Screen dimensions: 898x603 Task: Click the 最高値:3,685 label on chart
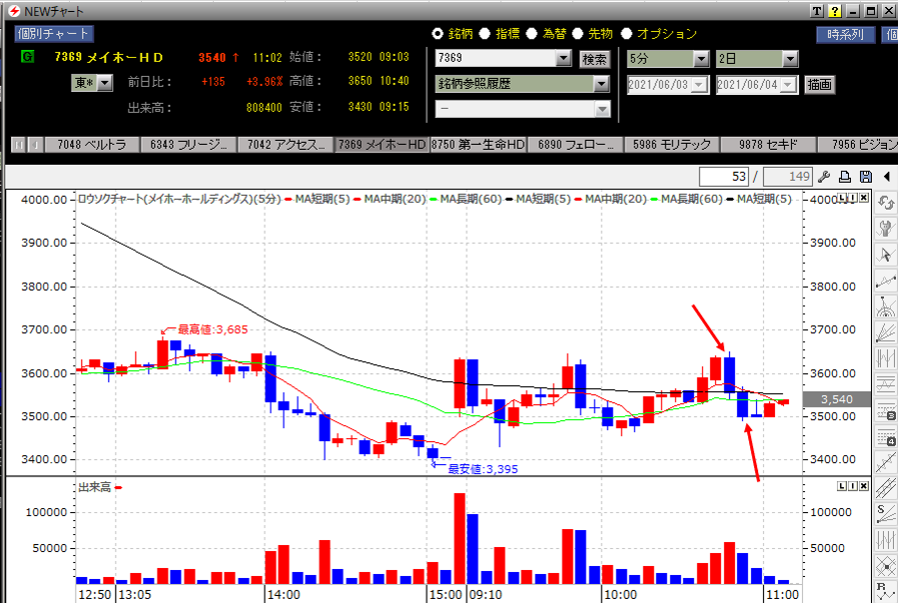(213, 329)
